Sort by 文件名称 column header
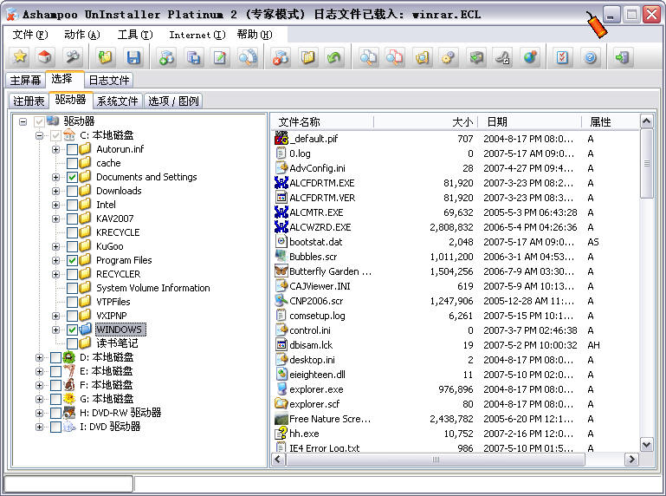Image resolution: width=666 pixels, height=496 pixels. coord(322,122)
